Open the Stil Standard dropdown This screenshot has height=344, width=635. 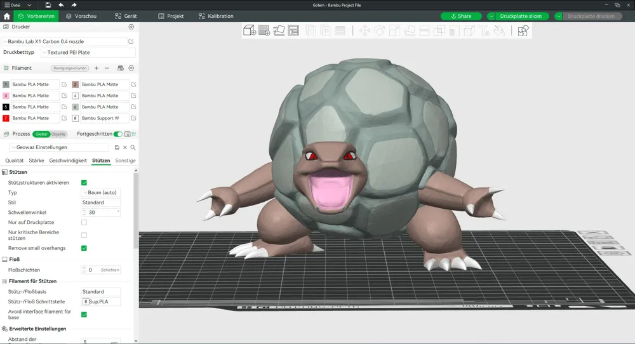(101, 202)
